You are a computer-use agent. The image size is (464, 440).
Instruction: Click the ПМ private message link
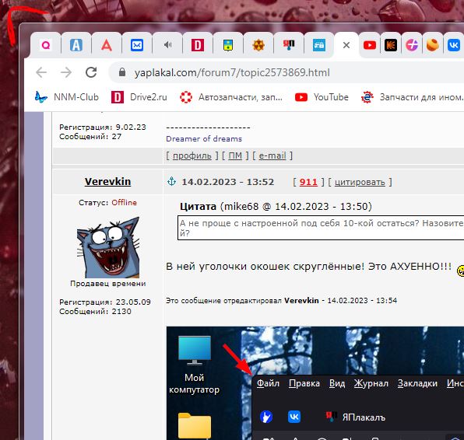[235, 155]
